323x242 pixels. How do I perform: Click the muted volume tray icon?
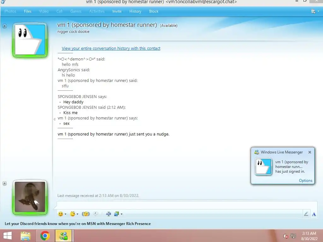(x=285, y=236)
